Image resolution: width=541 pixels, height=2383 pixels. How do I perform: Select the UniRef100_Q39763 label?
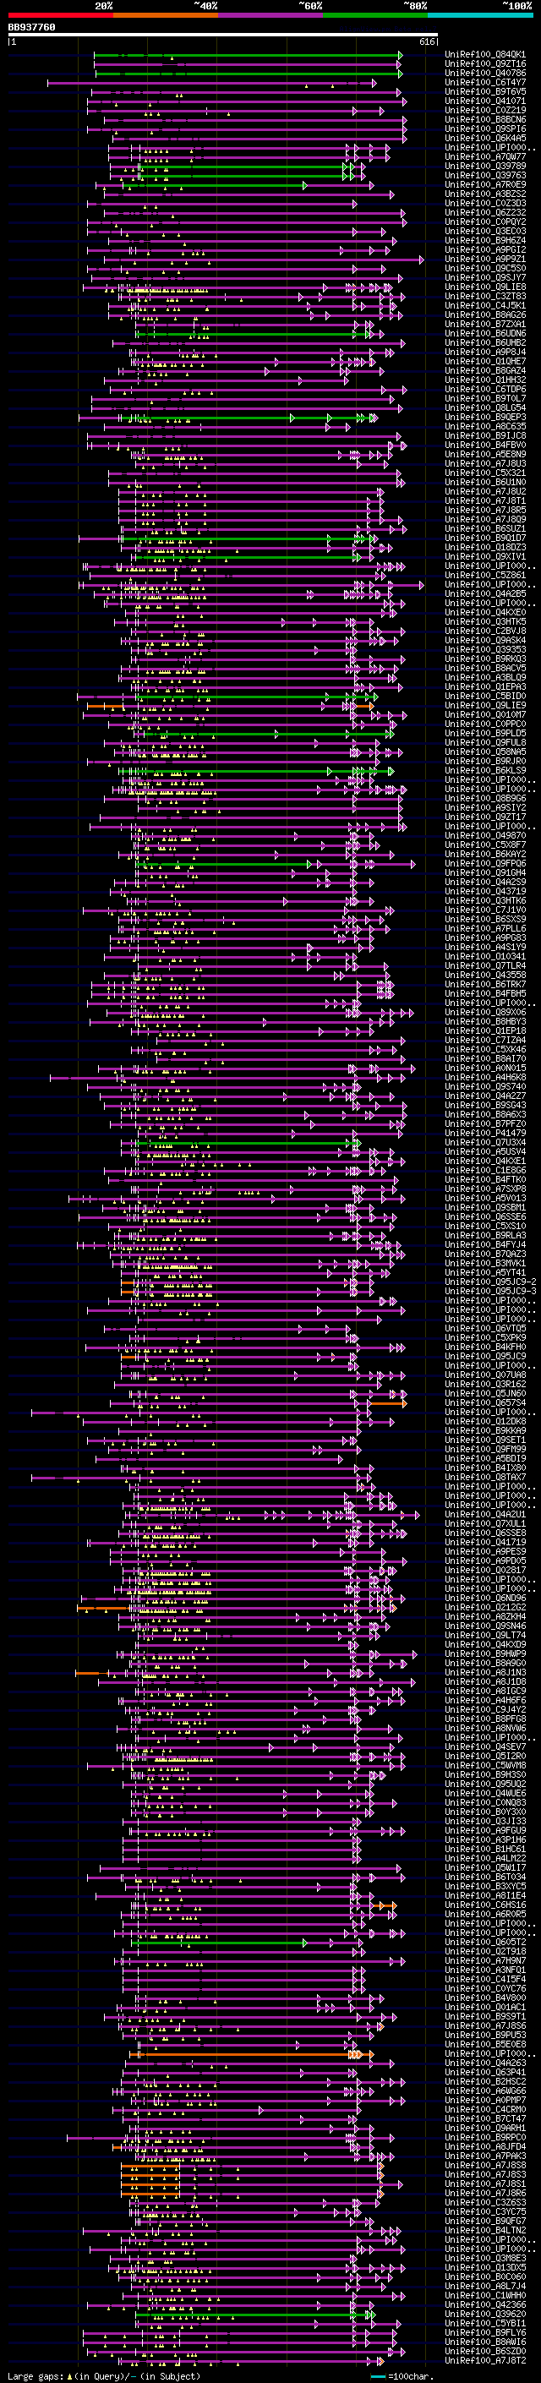(485, 176)
